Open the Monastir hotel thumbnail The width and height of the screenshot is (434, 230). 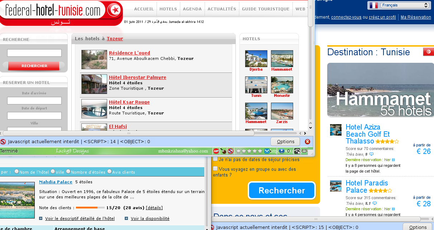282,85
